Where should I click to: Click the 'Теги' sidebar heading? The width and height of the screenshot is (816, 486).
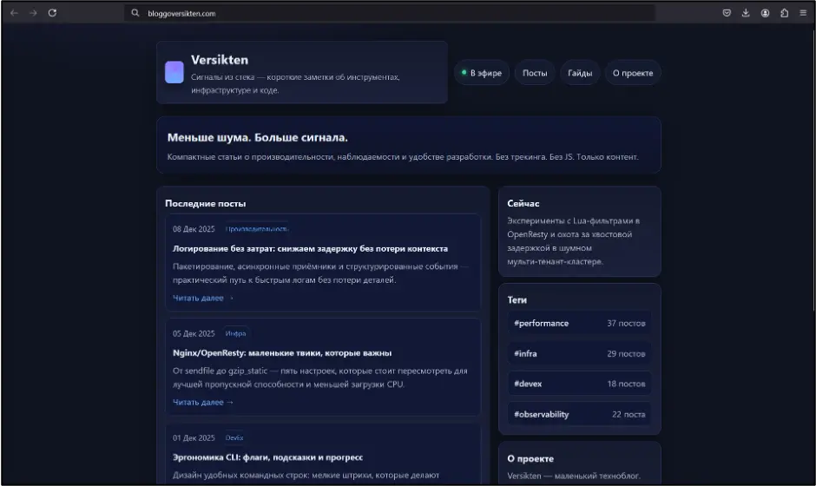click(517, 299)
